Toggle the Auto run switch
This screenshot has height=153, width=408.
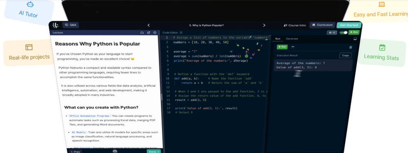[344, 32]
